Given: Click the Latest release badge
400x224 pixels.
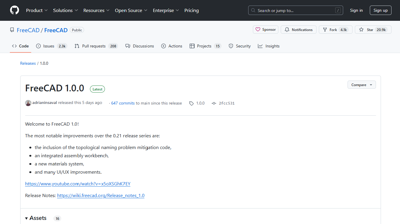Looking at the screenshot, I should pyautogui.click(x=98, y=89).
